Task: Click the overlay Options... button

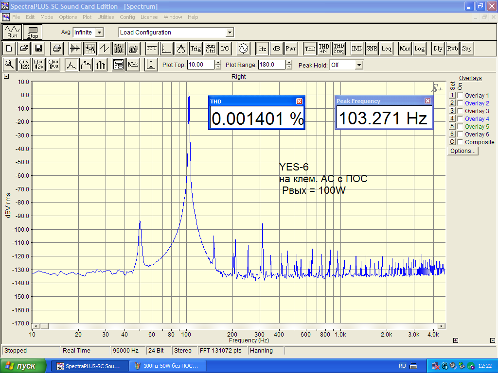Action: click(463, 151)
